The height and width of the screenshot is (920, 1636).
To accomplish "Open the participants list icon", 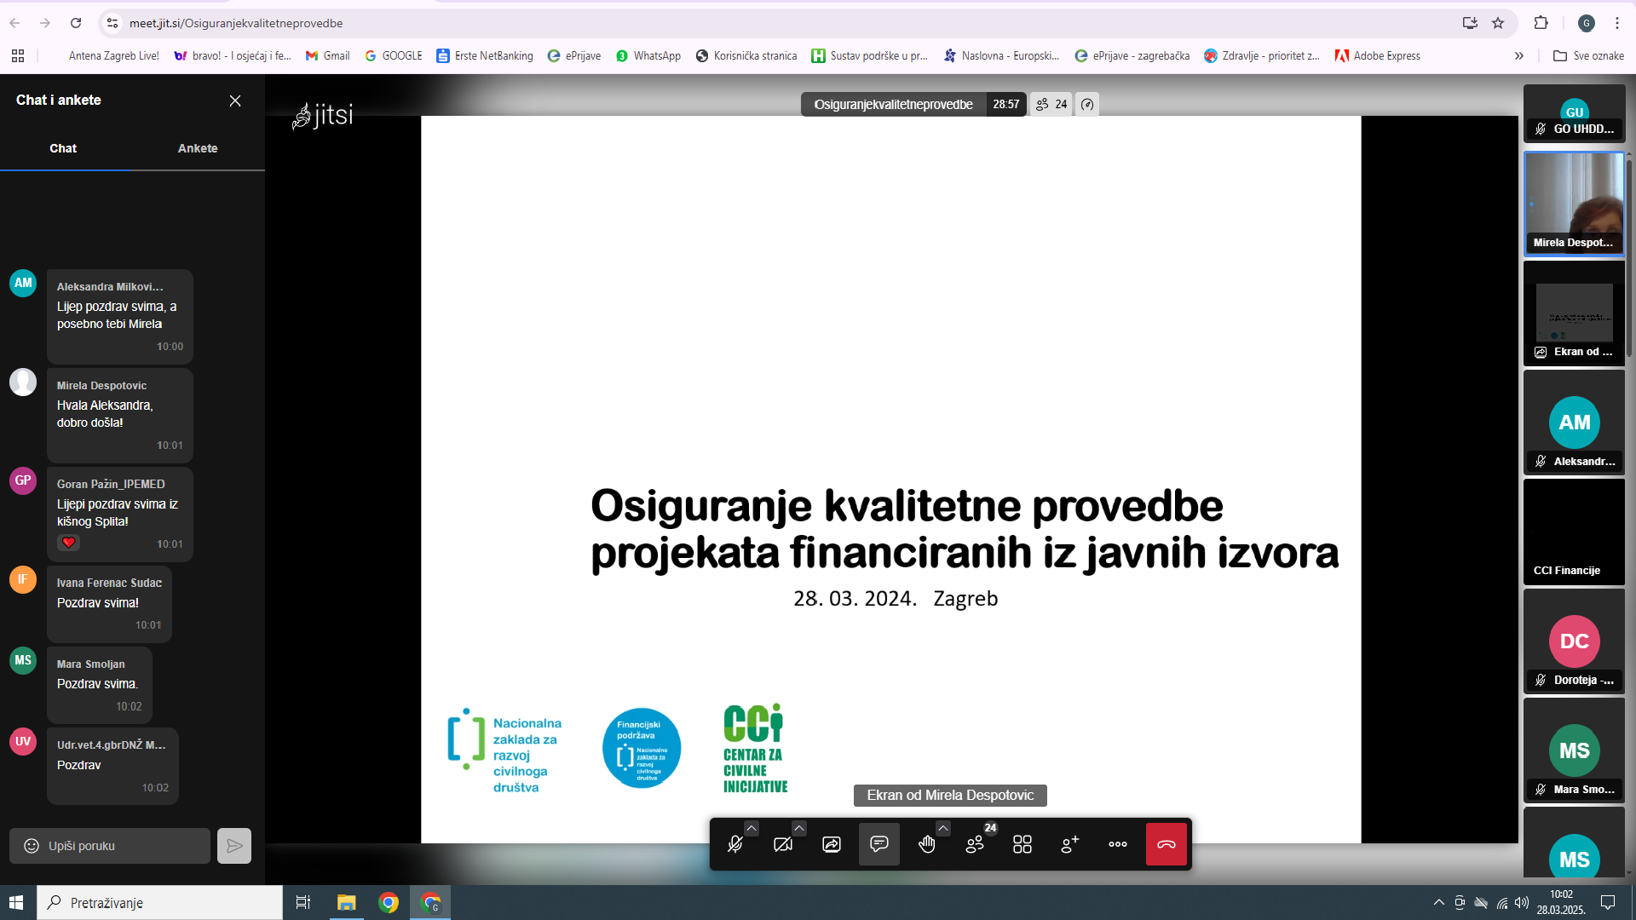I will (x=975, y=844).
